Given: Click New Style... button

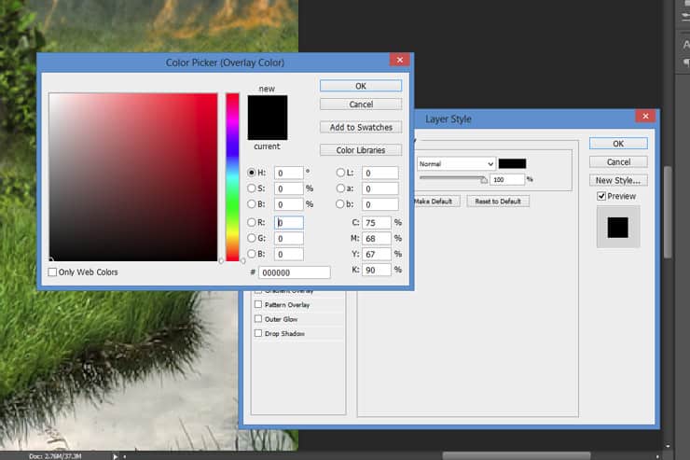Looking at the screenshot, I should pos(618,180).
